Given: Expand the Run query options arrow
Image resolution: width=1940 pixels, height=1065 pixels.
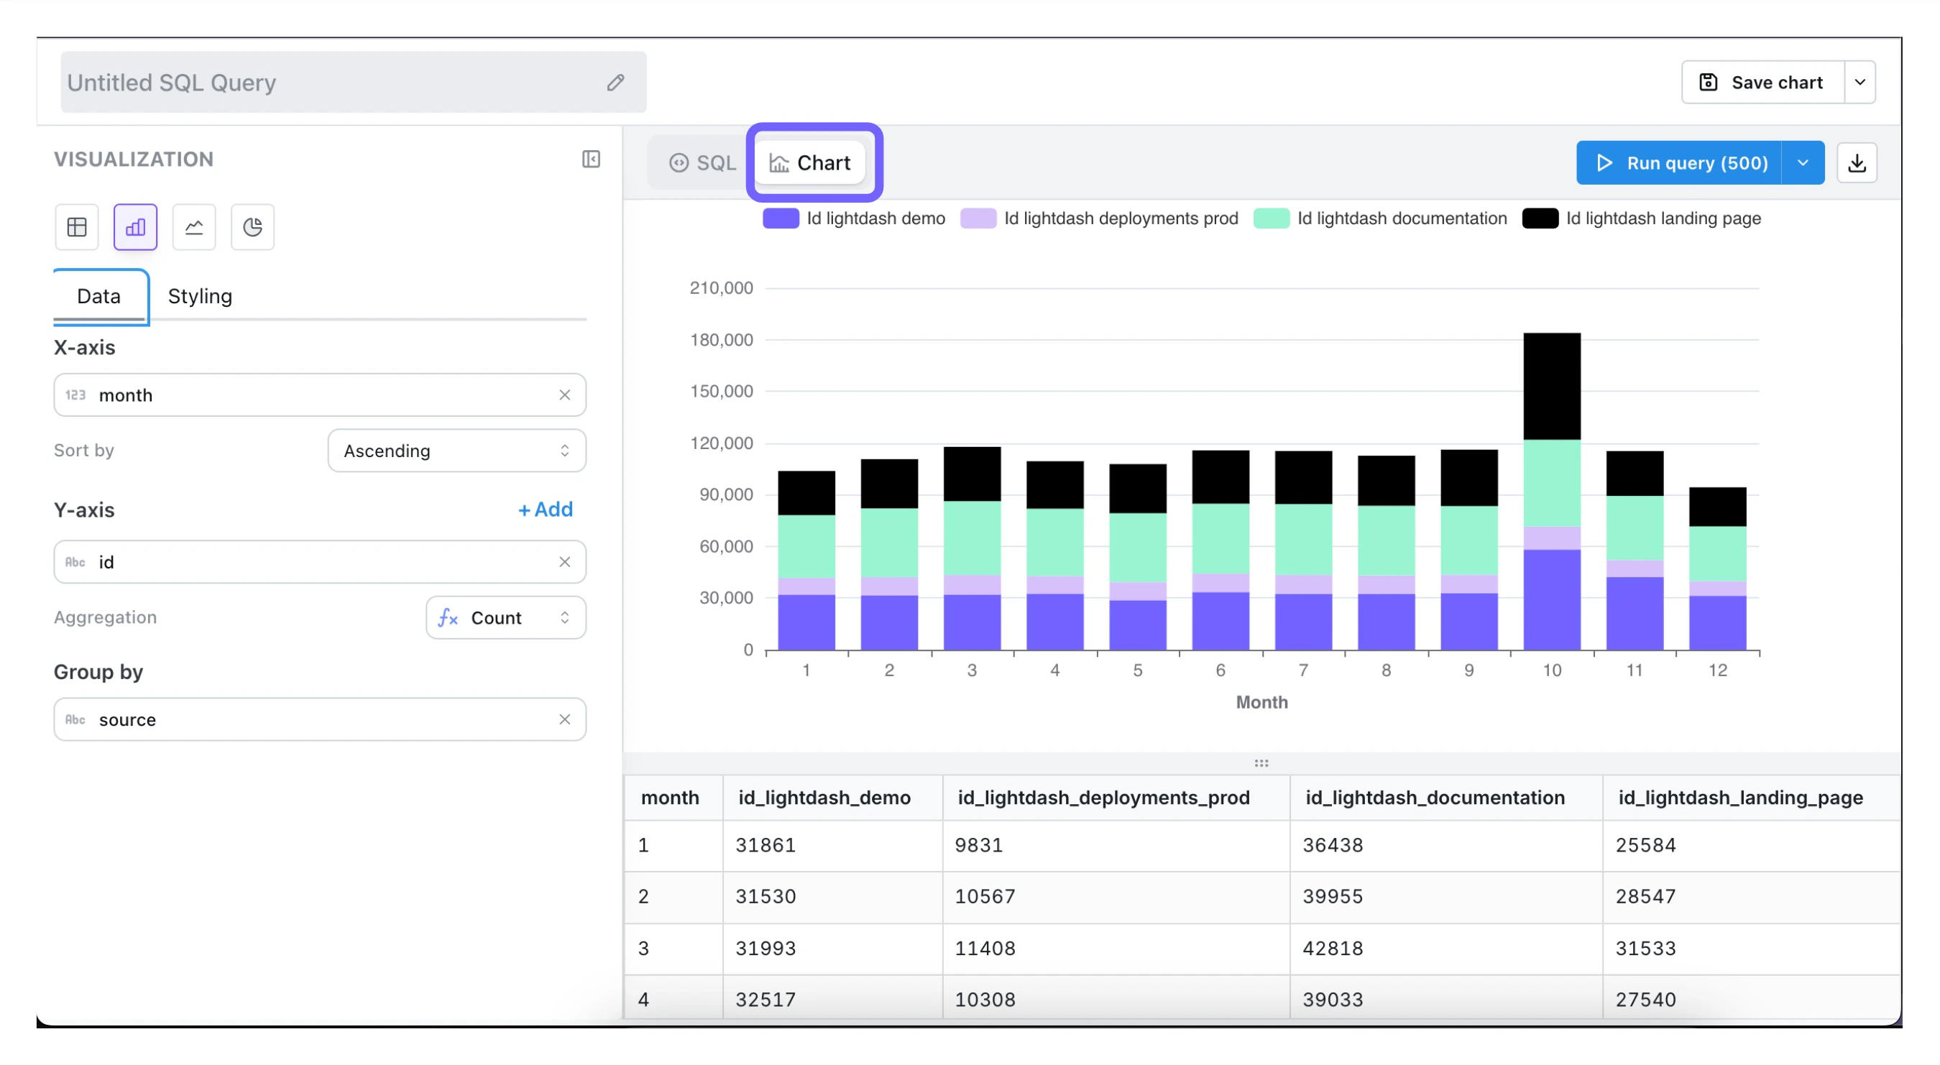Looking at the screenshot, I should pyautogui.click(x=1802, y=162).
